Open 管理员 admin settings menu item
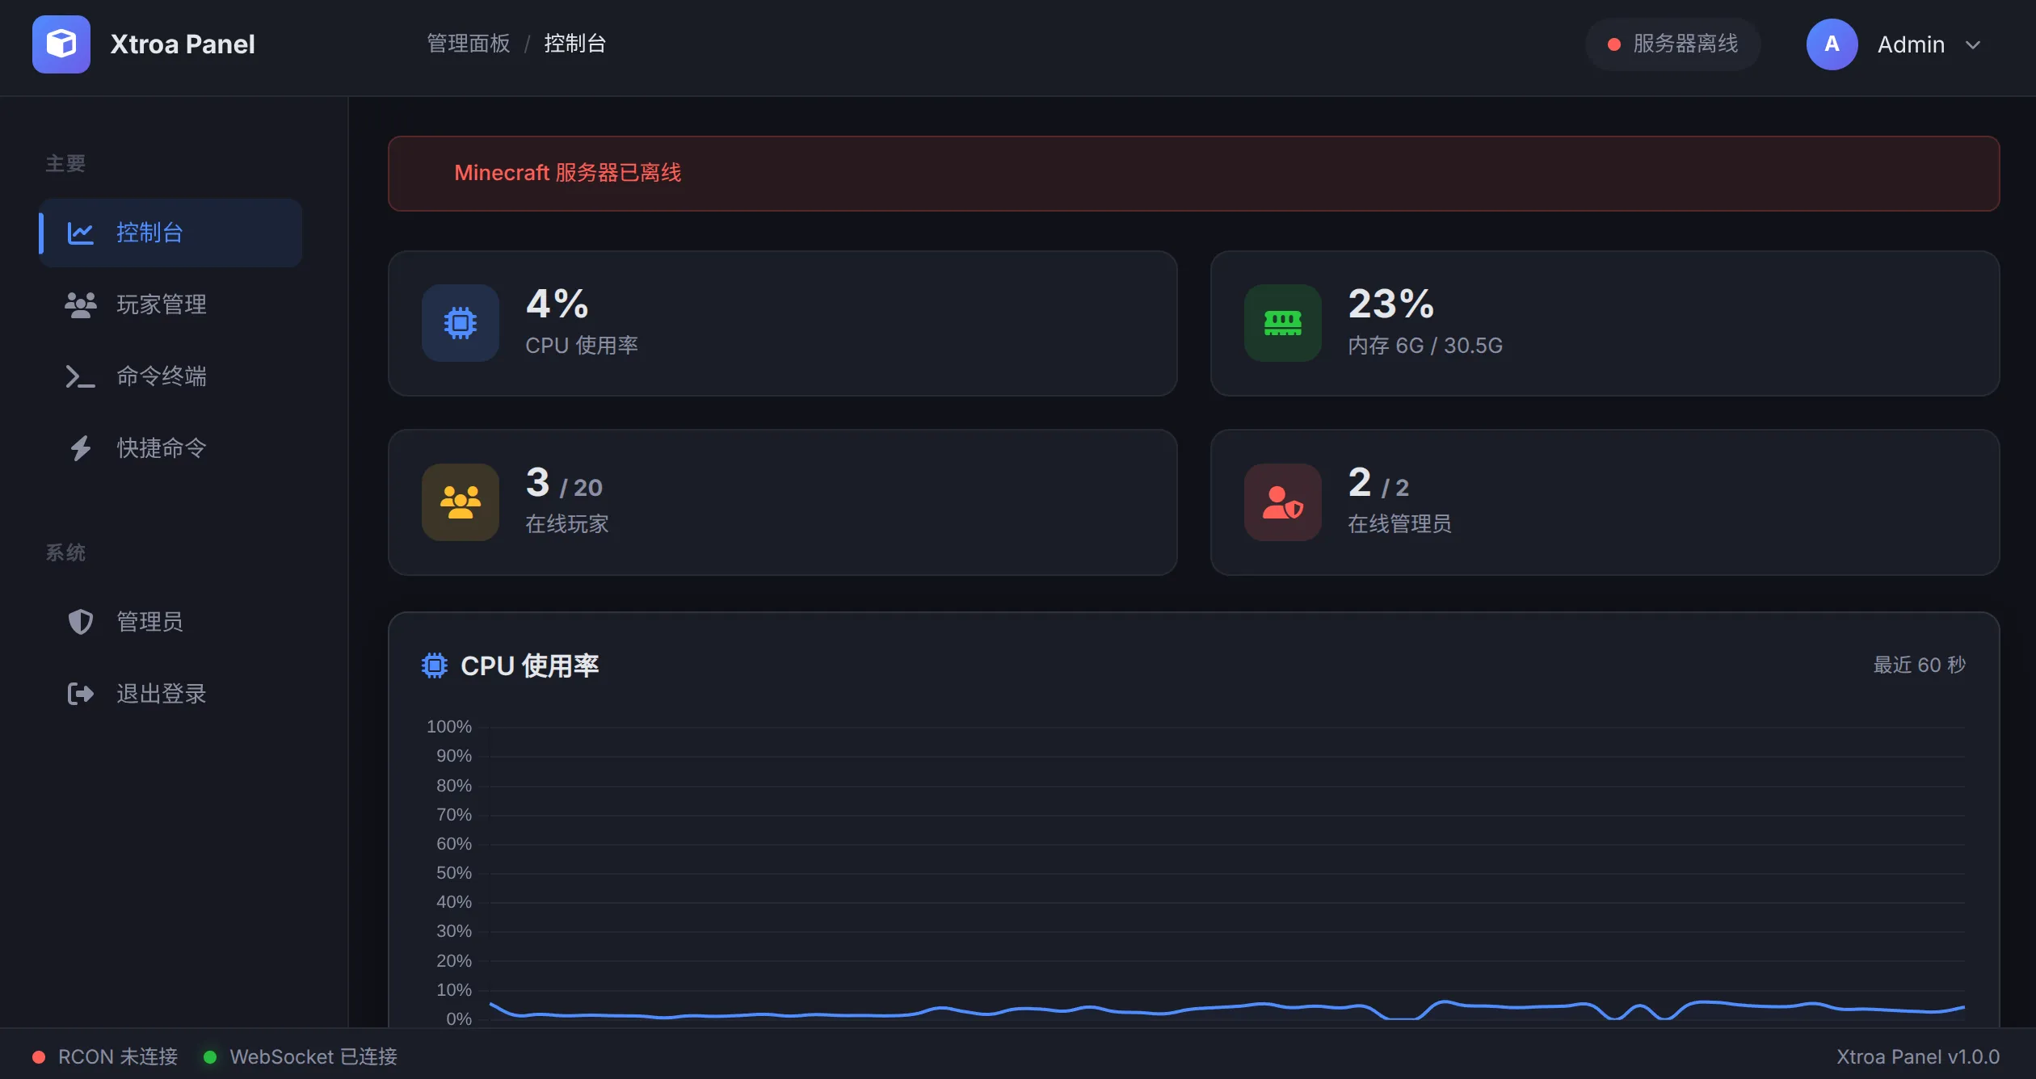The width and height of the screenshot is (2036, 1079). pyautogui.click(x=149, y=622)
